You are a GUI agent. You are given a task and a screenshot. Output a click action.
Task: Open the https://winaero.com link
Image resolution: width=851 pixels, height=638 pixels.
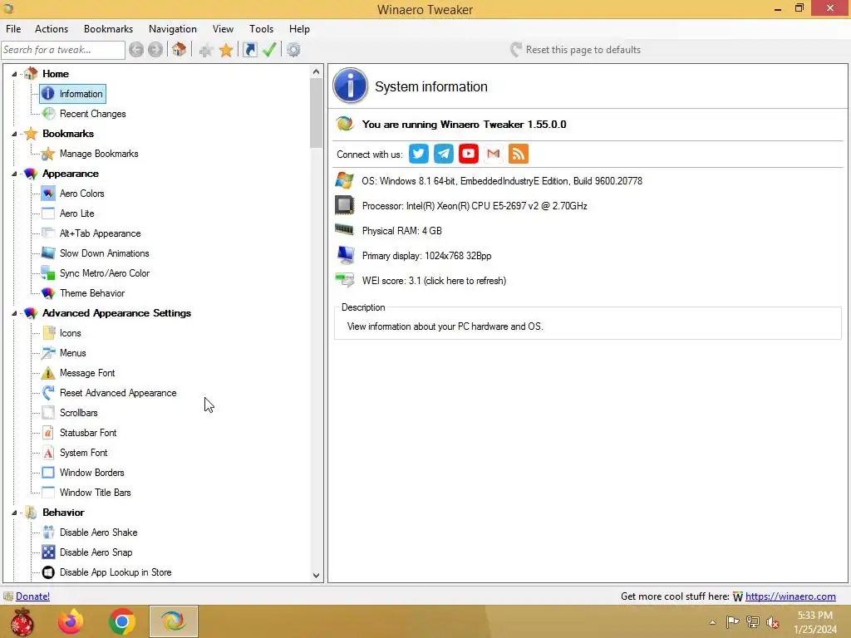click(x=790, y=596)
